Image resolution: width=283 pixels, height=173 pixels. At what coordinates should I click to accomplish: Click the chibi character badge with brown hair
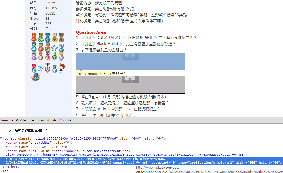point(62,68)
